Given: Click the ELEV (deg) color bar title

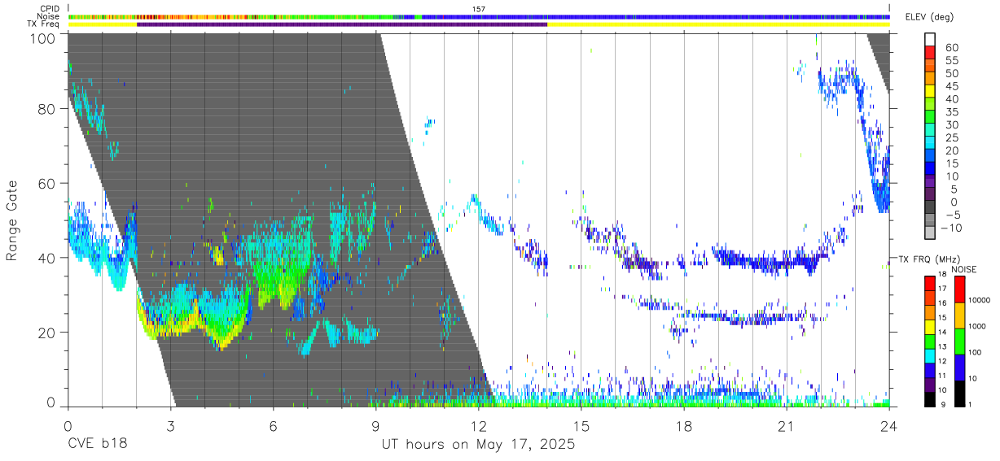Looking at the screenshot, I should pos(928,17).
